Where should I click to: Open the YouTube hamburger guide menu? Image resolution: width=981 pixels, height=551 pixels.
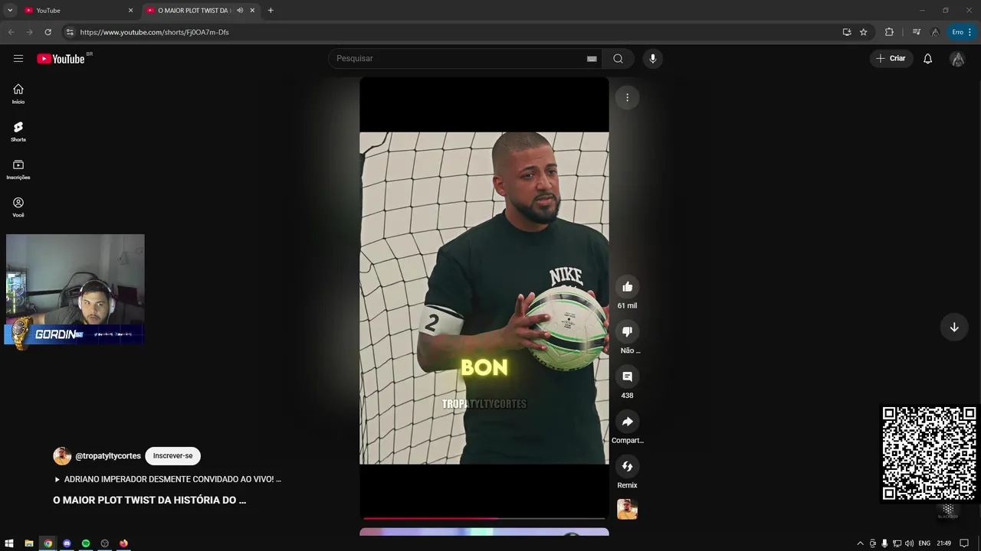(18, 58)
